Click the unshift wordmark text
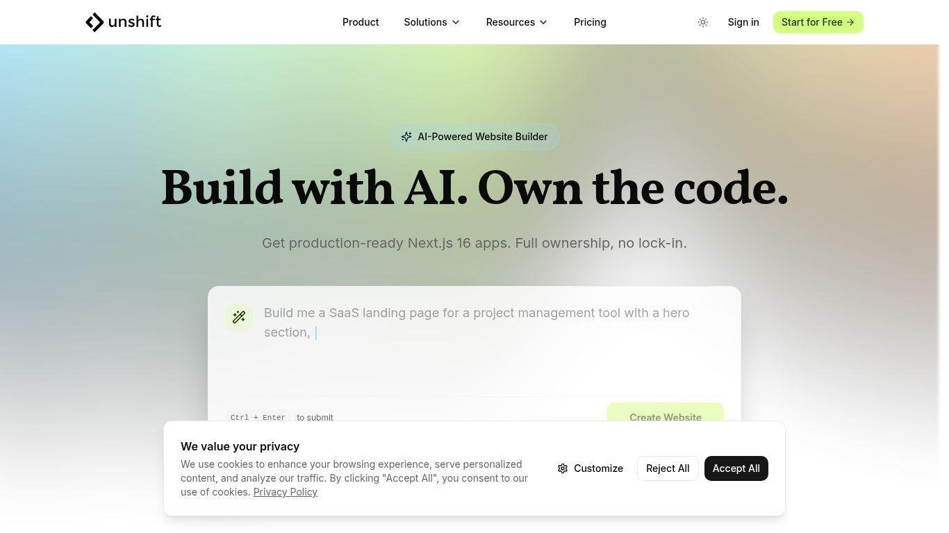 (x=135, y=22)
